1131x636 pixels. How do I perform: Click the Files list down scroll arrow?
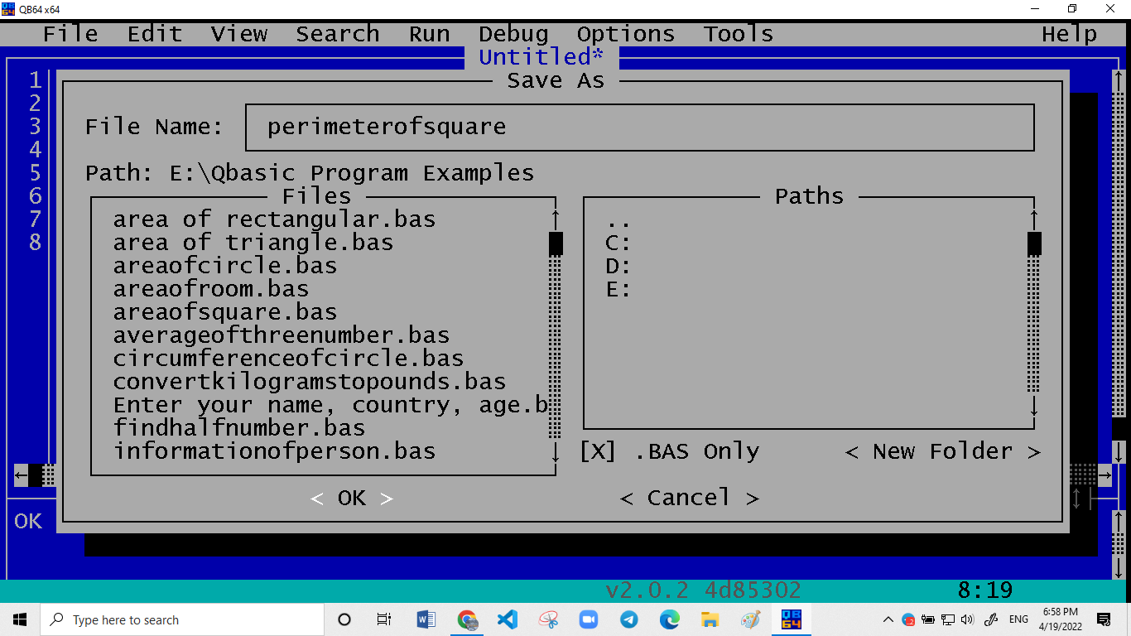click(x=556, y=452)
